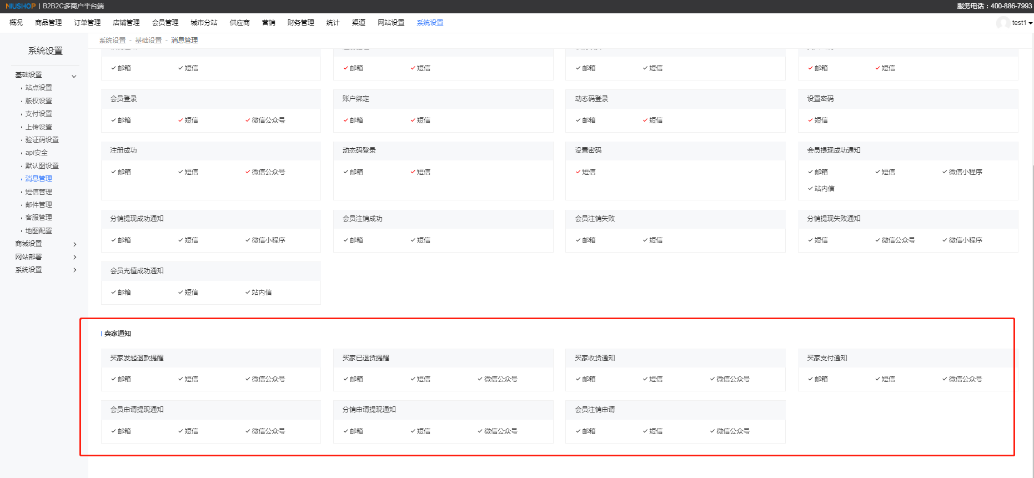Expand the 网站部署 sidebar group
Screen dimensions: 1034x478
tap(74, 257)
